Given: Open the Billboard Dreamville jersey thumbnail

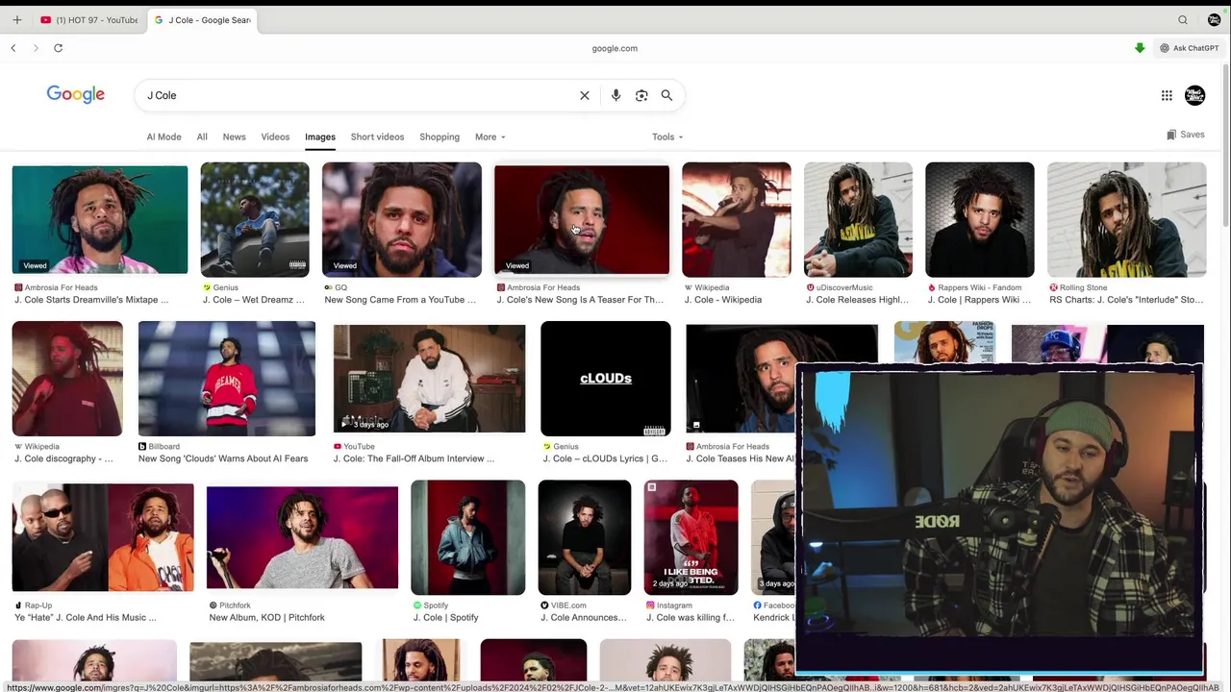Looking at the screenshot, I should click(x=227, y=379).
